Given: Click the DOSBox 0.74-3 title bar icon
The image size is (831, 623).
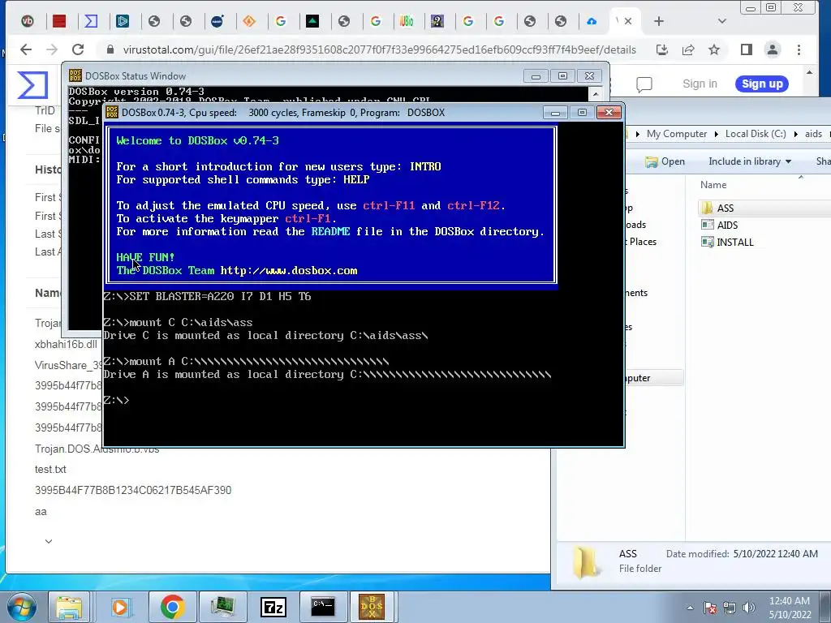Looking at the screenshot, I should click(112, 112).
